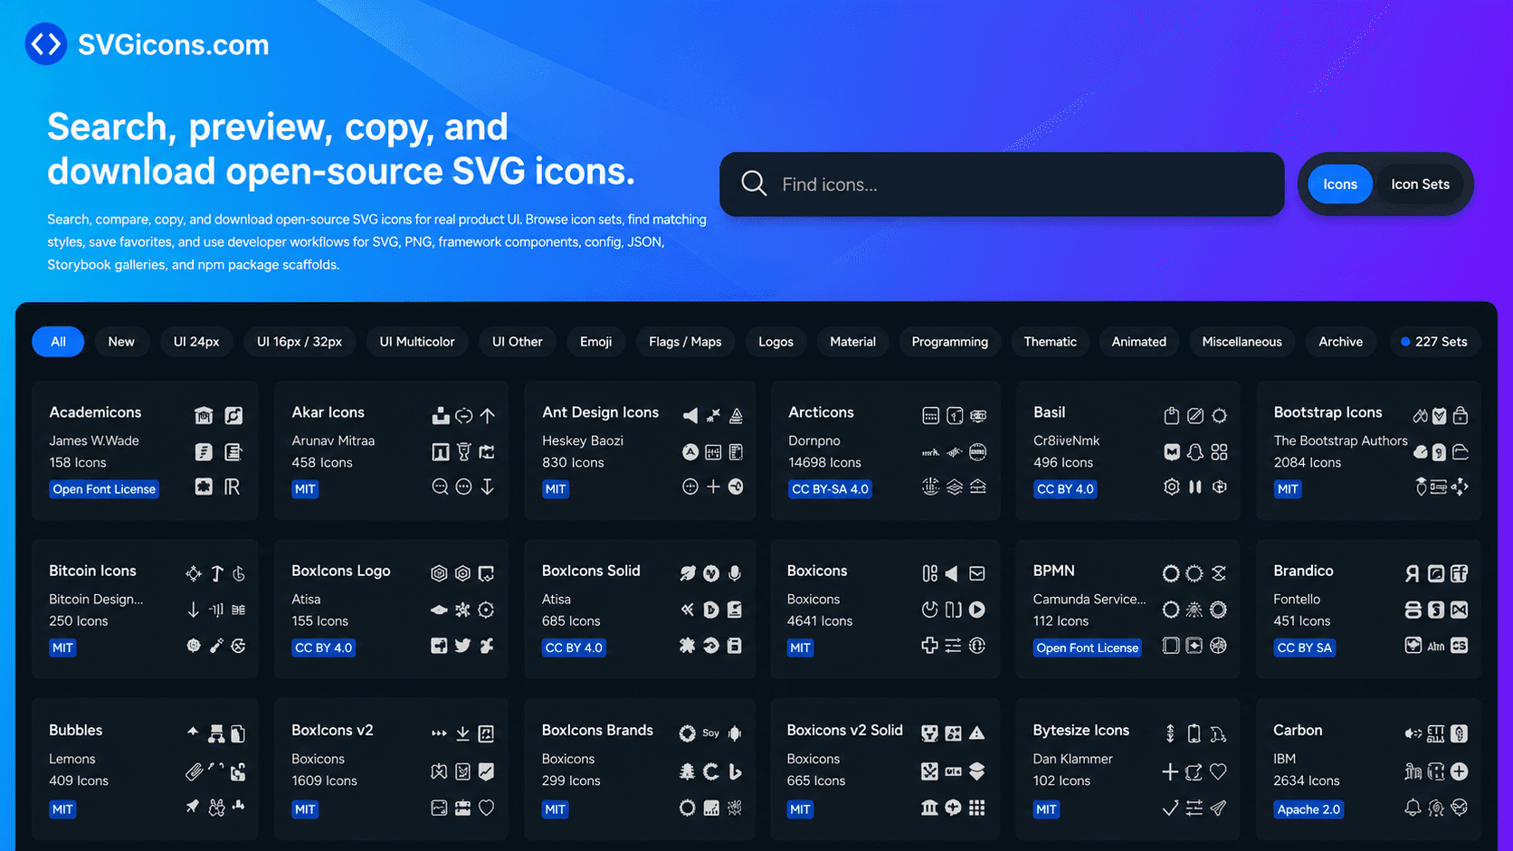Select the Twitter bird in BoxIcons Logo
Screen dimensions: 1513x851
463,646
